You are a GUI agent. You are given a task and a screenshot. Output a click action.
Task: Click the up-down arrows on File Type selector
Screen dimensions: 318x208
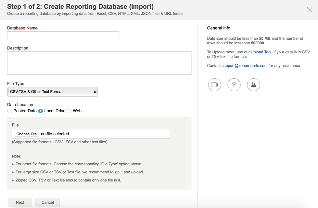tap(95, 92)
